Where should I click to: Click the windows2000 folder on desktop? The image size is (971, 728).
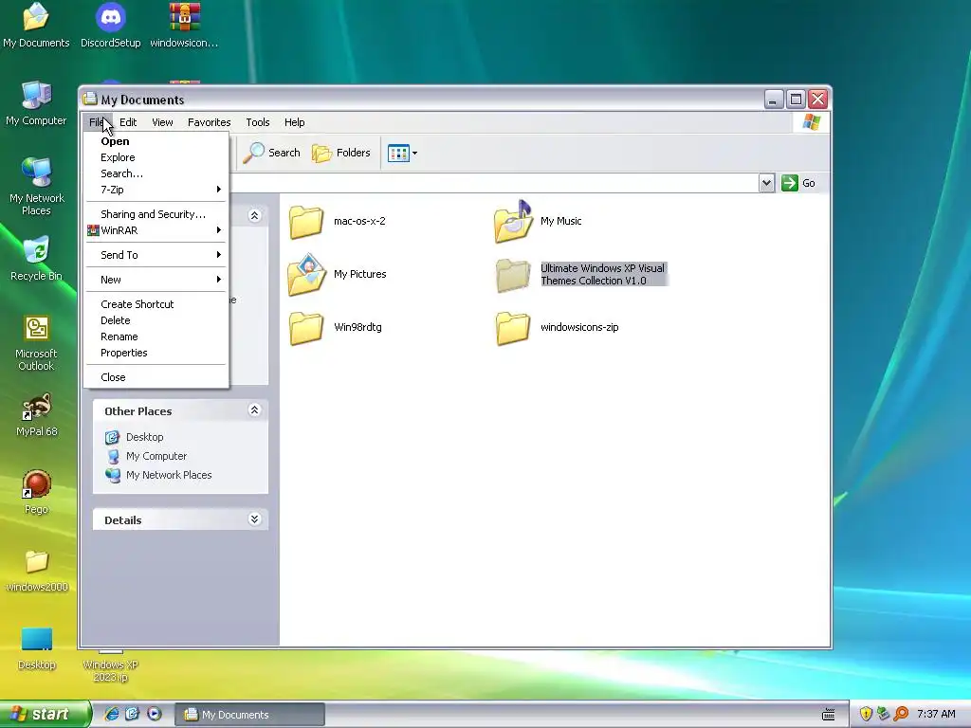(37, 571)
